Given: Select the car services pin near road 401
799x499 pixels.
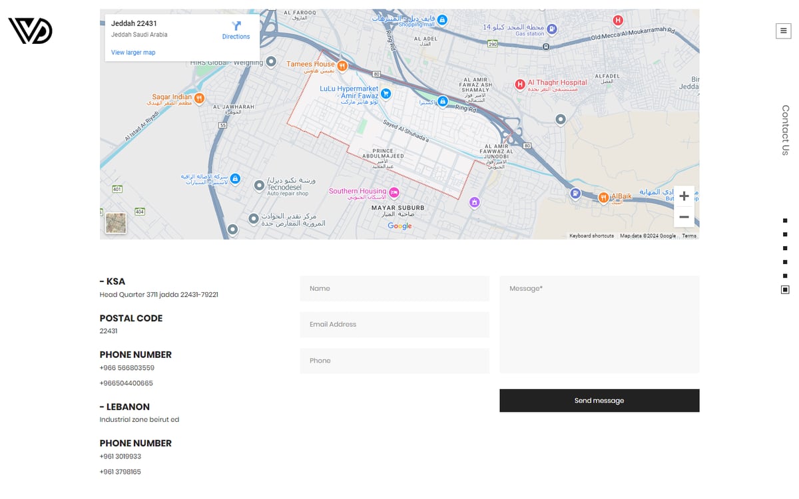Looking at the screenshot, I should click(236, 180).
